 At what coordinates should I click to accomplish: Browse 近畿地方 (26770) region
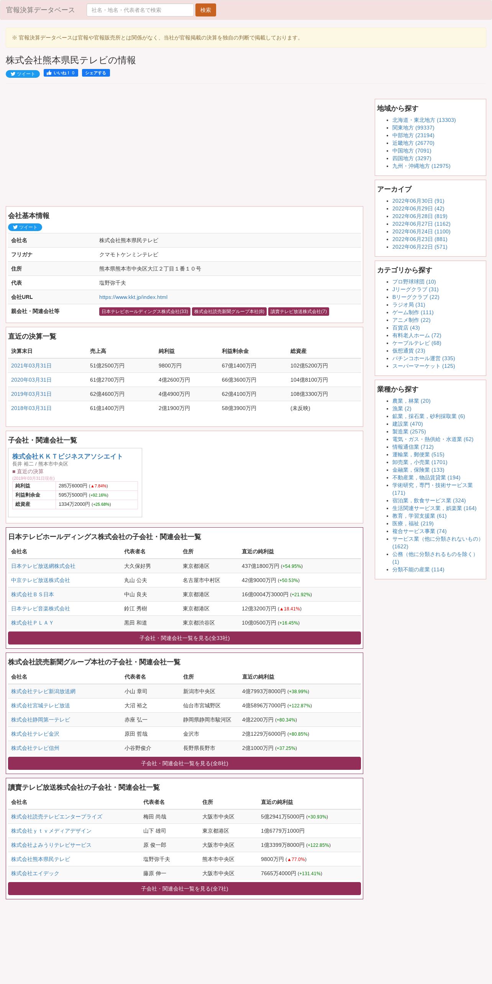413,143
